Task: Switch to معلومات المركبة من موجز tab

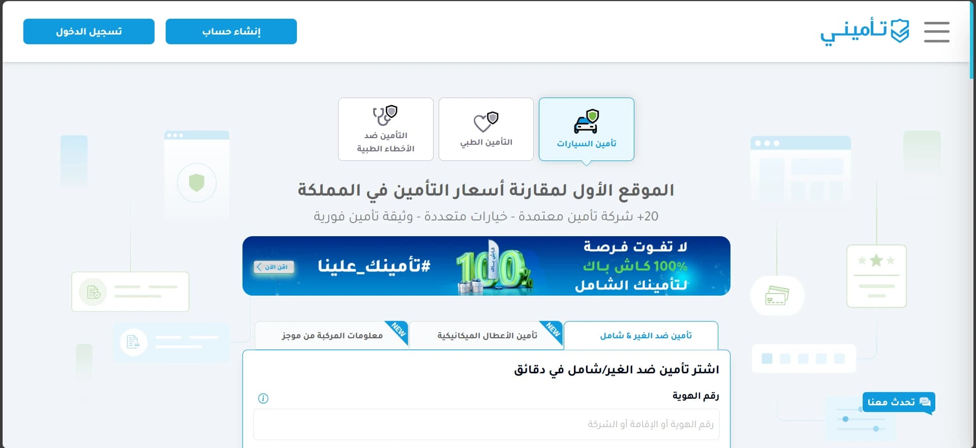Action: tap(331, 335)
